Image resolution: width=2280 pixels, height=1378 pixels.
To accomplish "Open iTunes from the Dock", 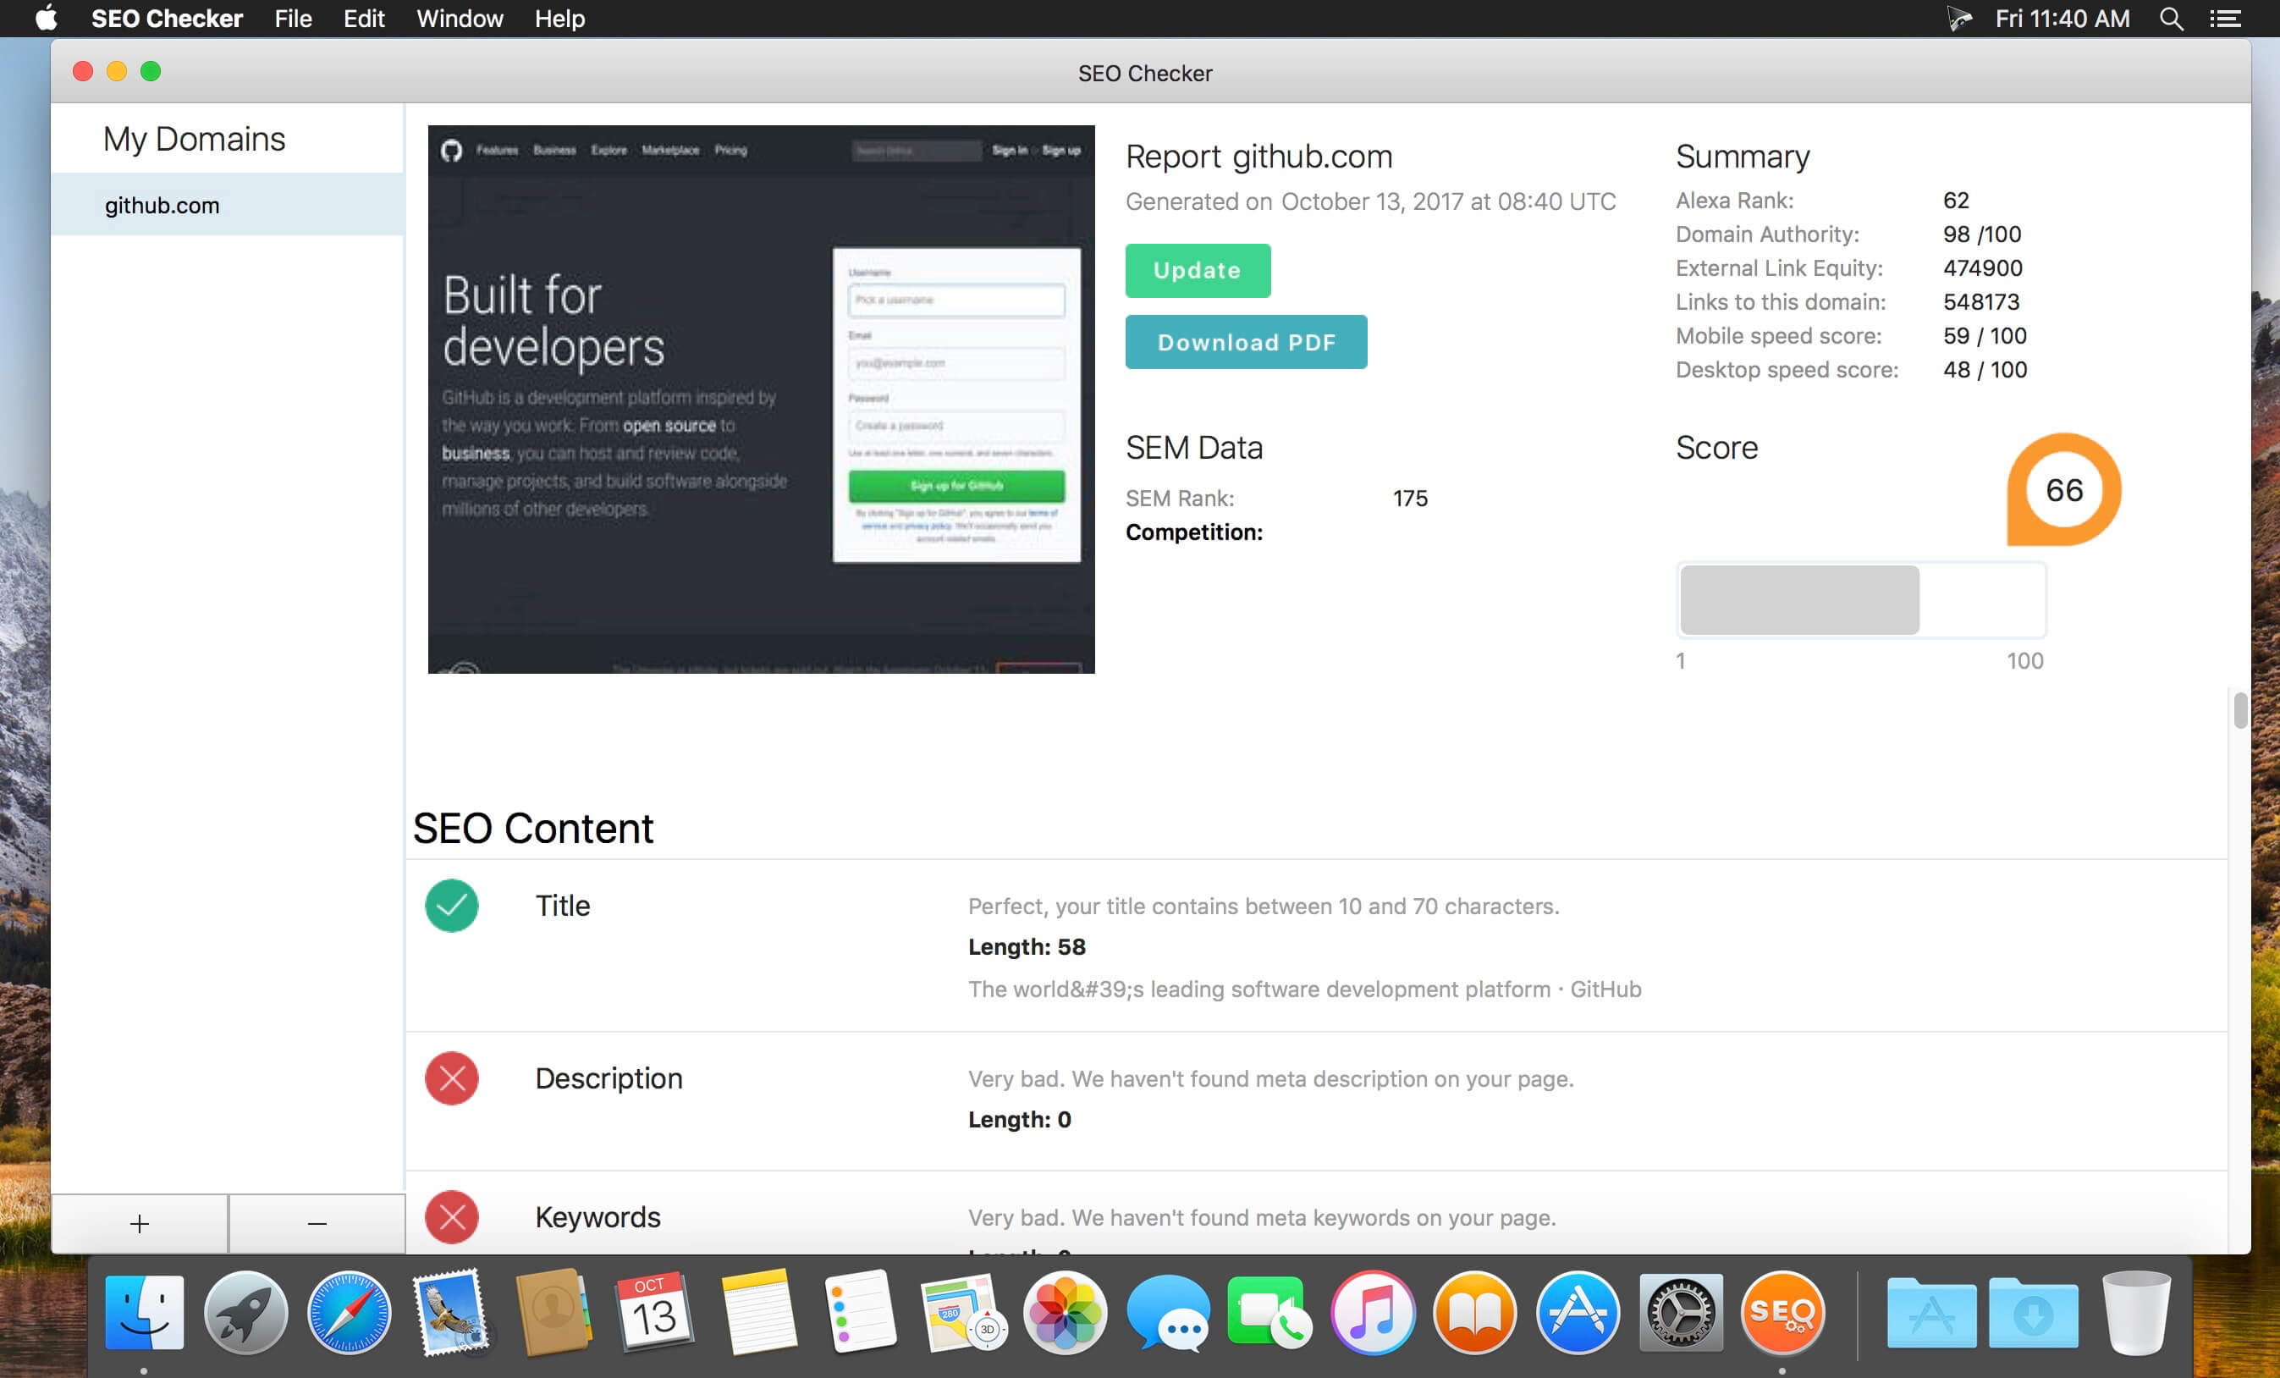I will pos(1374,1311).
